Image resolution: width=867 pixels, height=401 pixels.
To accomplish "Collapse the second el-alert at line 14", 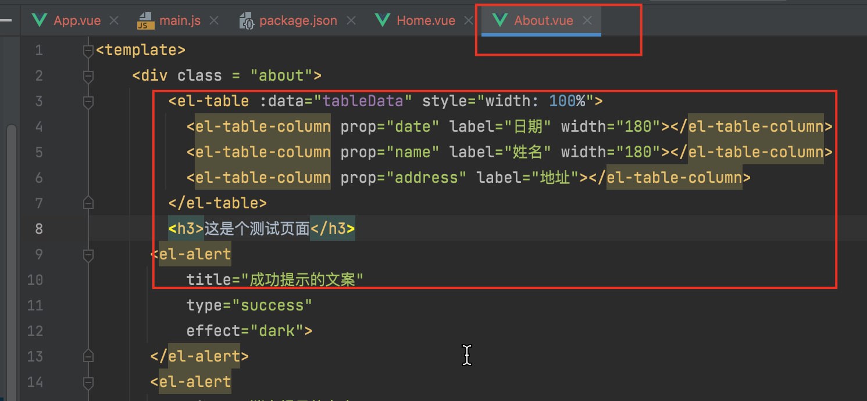I will pyautogui.click(x=88, y=382).
